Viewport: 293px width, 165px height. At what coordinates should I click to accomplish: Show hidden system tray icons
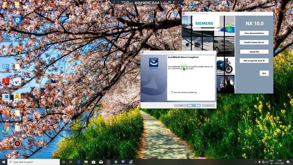coord(256,162)
